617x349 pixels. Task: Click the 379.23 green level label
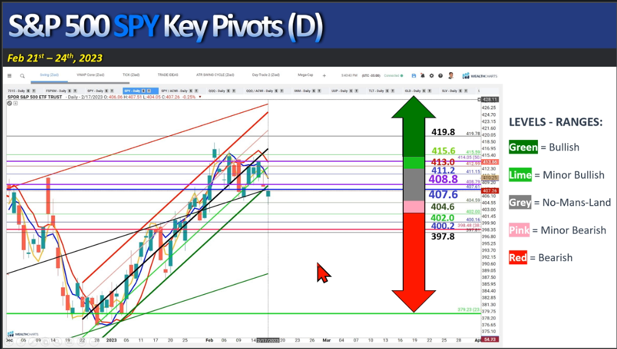pyautogui.click(x=469, y=310)
